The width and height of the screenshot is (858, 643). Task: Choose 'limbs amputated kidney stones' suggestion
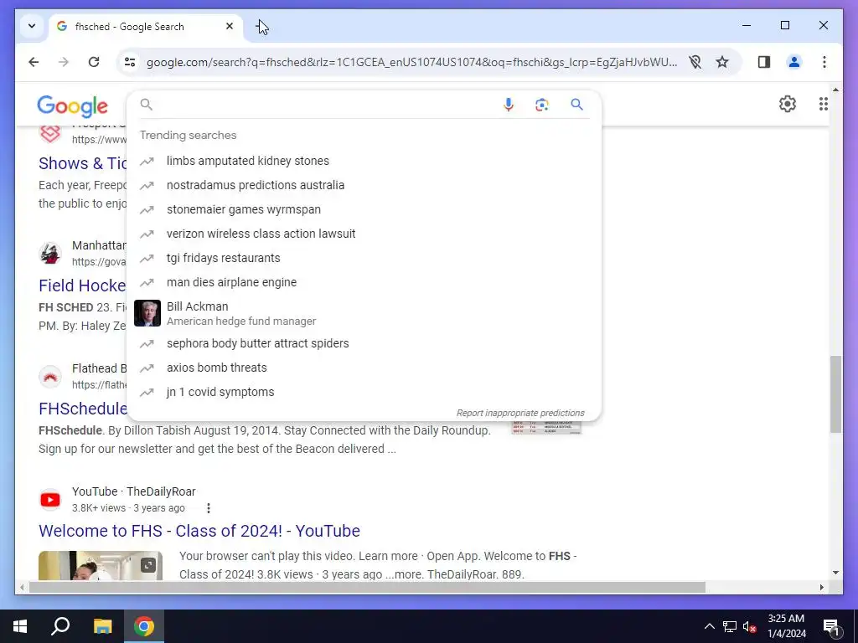pos(364,162)
